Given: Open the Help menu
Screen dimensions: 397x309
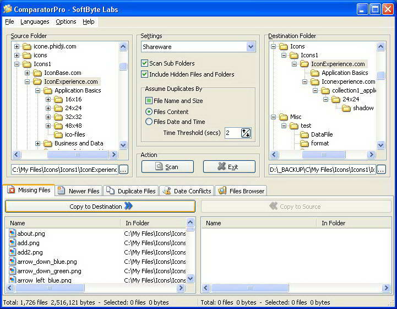Looking at the screenshot, I should 88,22.
